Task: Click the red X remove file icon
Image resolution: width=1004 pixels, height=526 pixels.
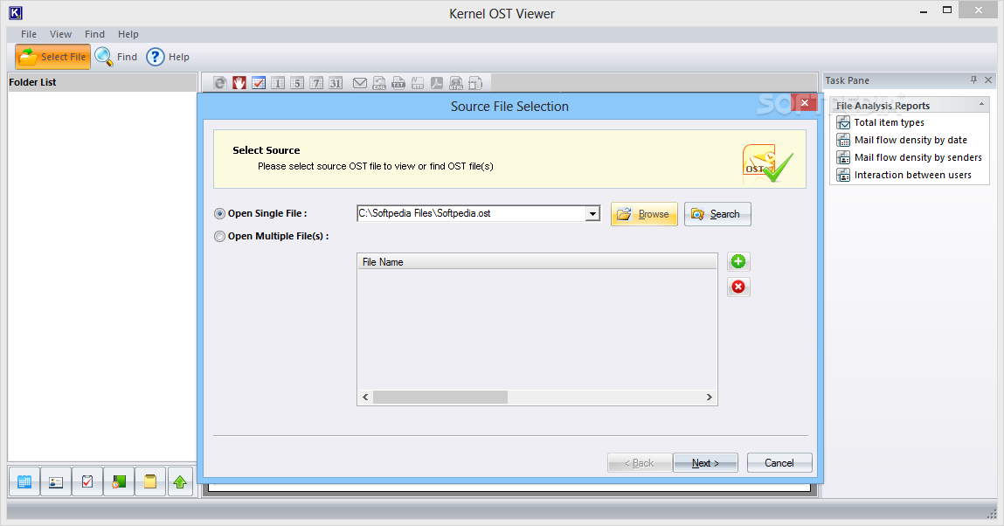Action: click(738, 287)
